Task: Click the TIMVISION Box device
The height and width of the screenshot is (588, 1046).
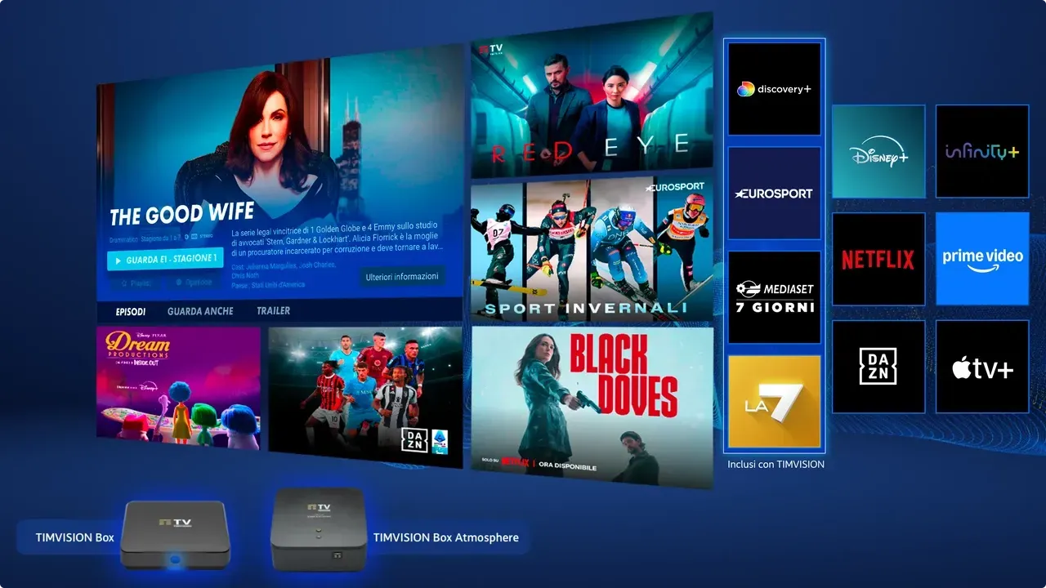Action: click(175, 535)
